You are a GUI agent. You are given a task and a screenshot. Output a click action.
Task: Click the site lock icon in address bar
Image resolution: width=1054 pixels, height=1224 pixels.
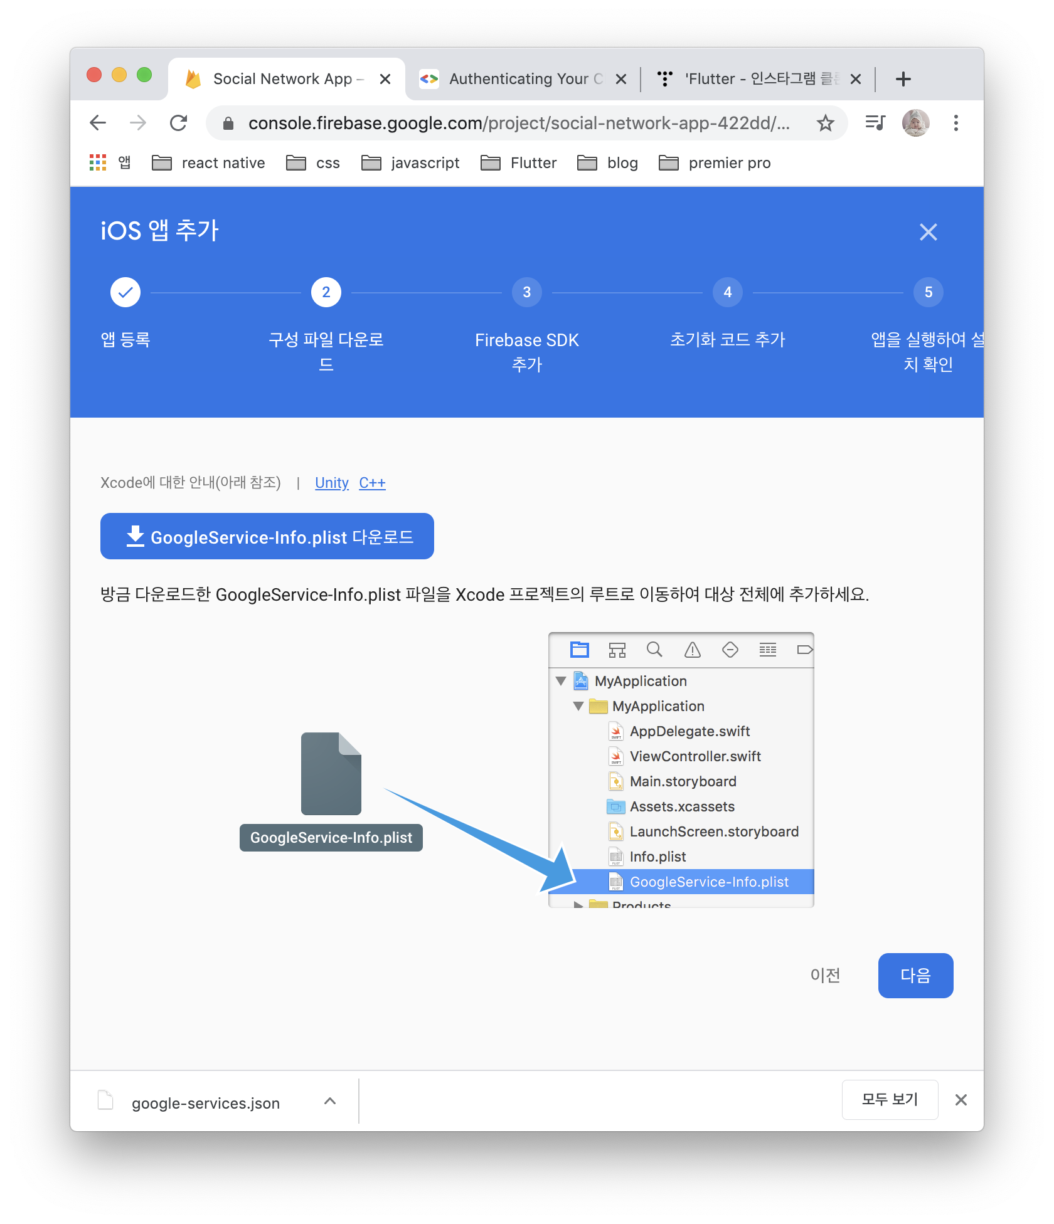pos(228,123)
